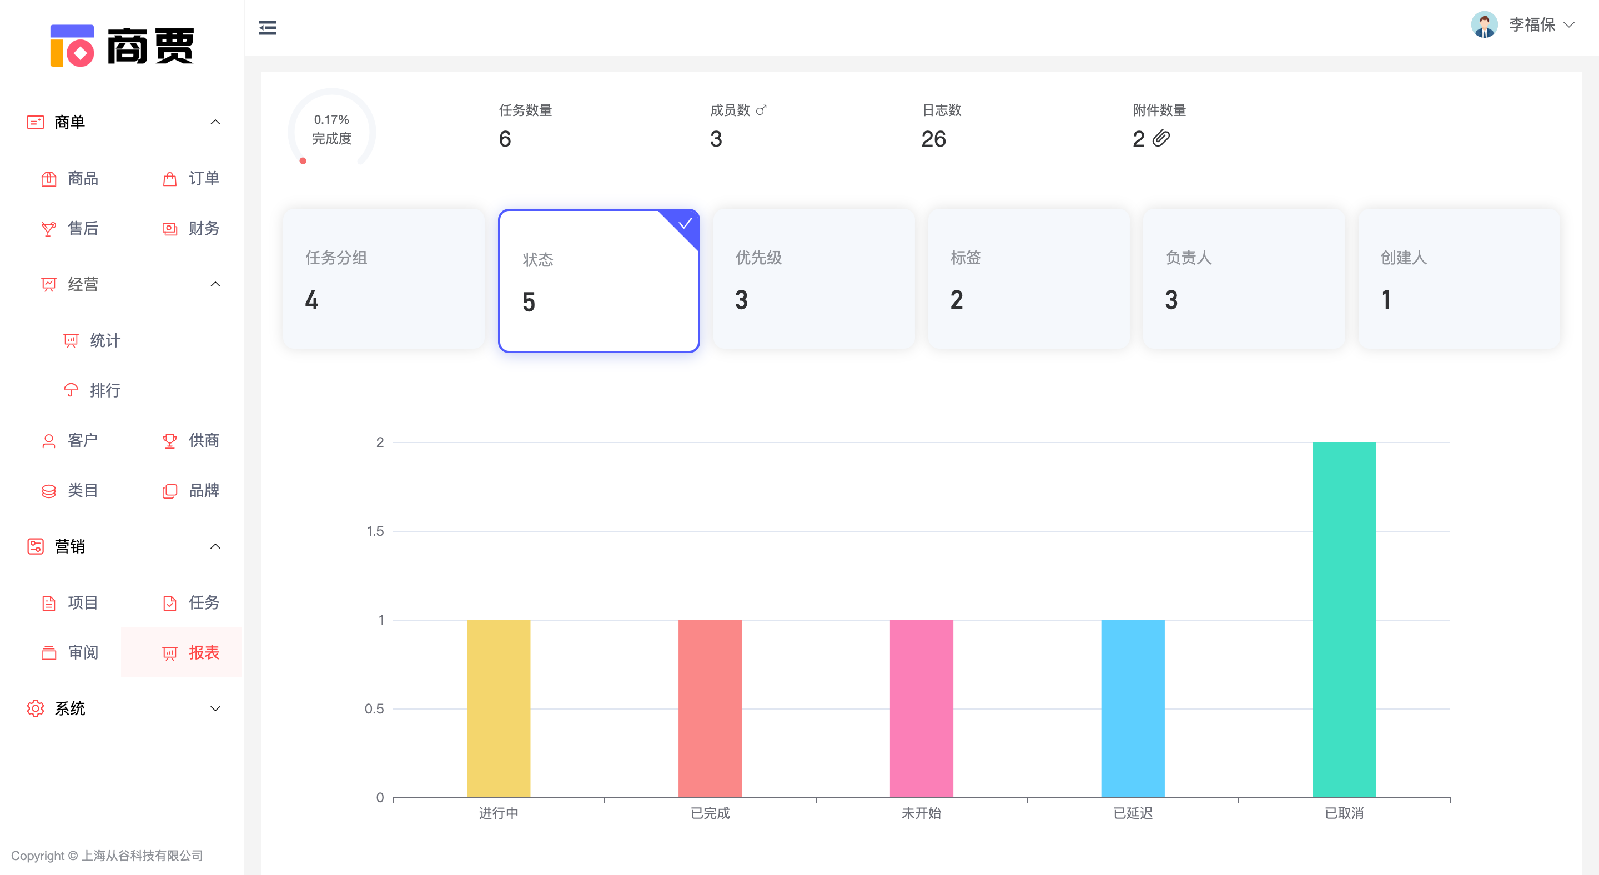This screenshot has height=875, width=1599.
Task: Toggle the checked 状态 card
Action: coord(599,281)
